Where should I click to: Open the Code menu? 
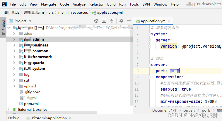point(64,4)
